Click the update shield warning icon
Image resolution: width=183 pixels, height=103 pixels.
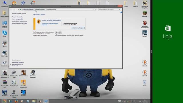(x=39, y=22)
